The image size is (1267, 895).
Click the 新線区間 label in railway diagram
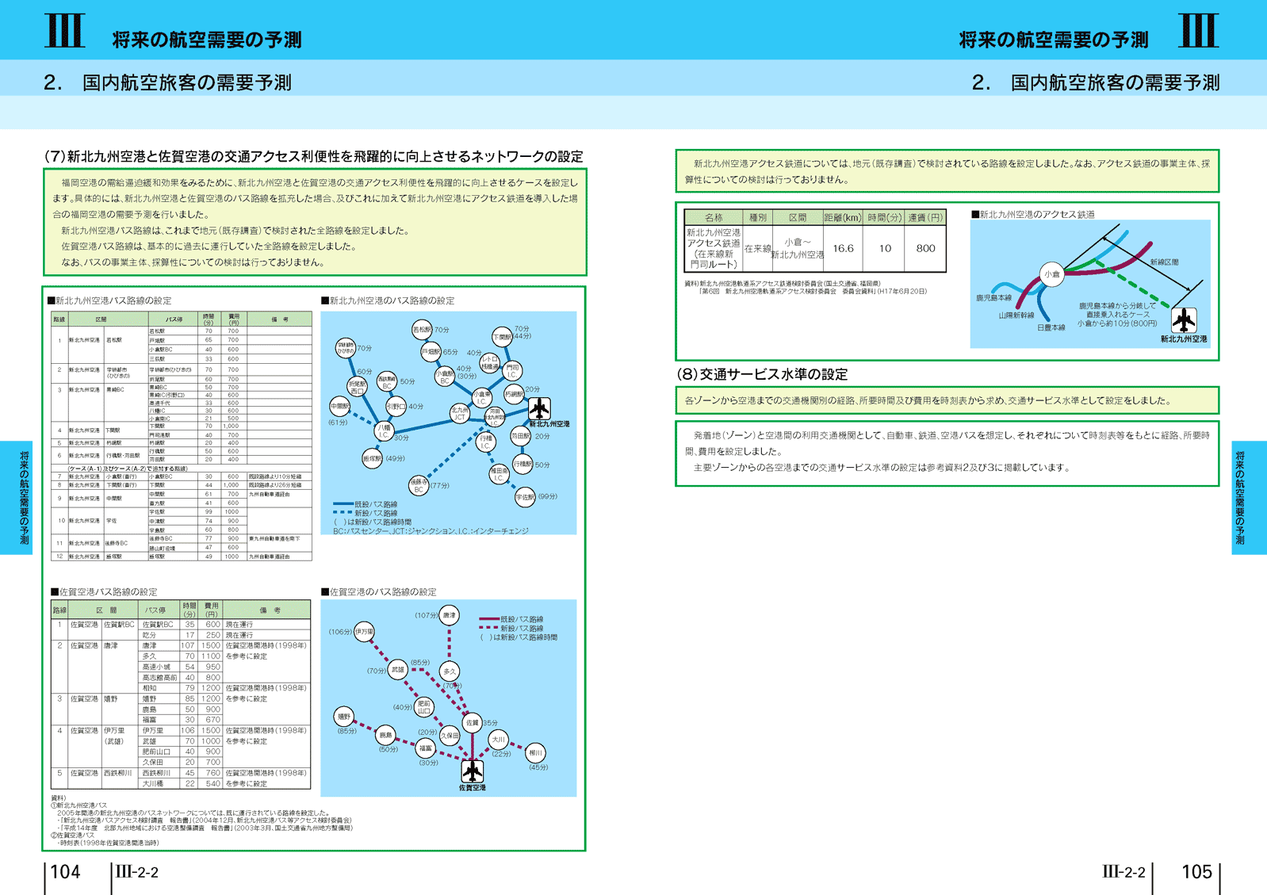click(1164, 262)
